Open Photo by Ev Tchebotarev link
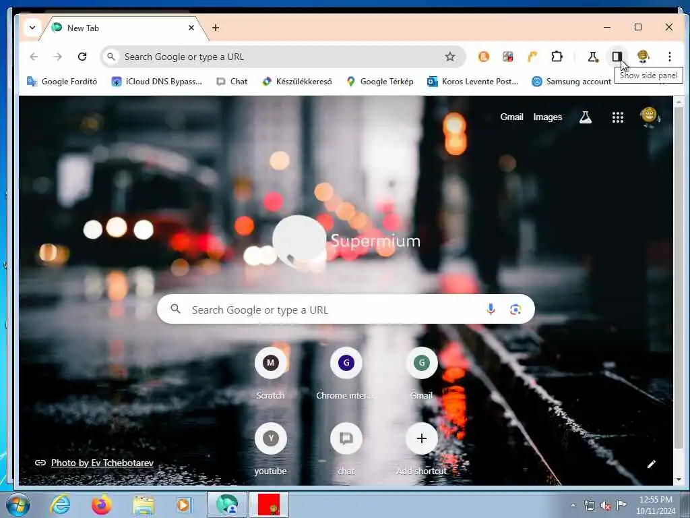Image resolution: width=690 pixels, height=518 pixels. coord(102,463)
